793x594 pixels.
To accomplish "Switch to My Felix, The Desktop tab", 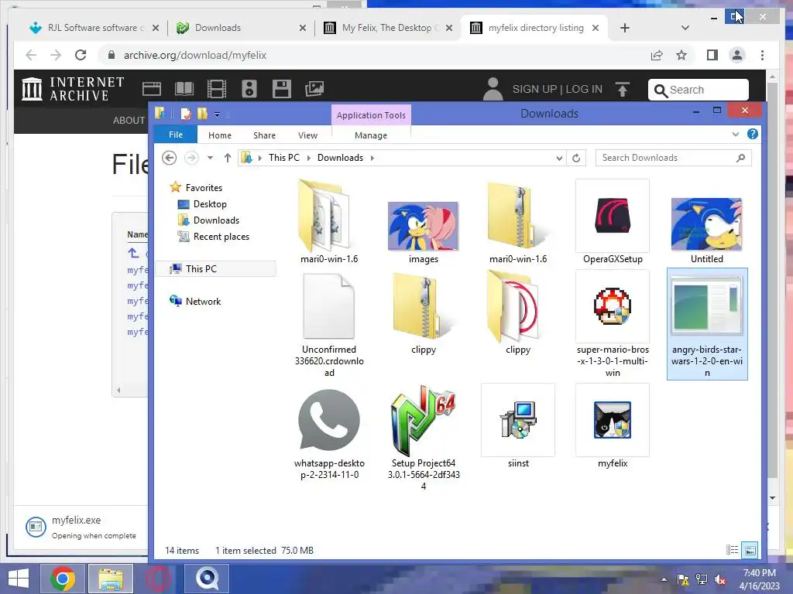I will click(x=387, y=28).
